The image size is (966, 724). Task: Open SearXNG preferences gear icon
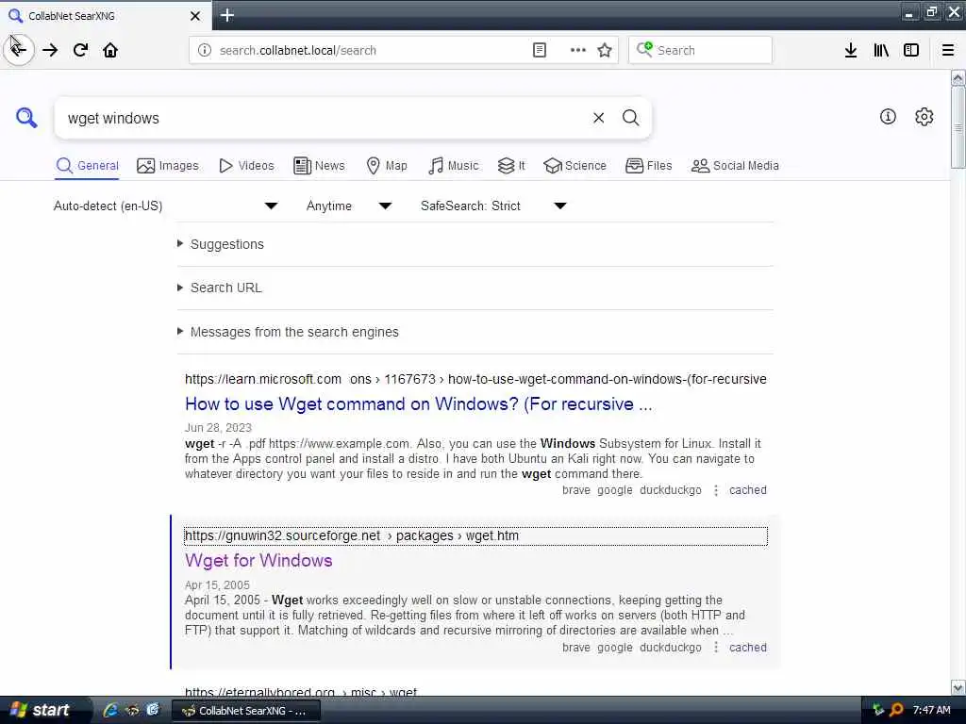924,116
